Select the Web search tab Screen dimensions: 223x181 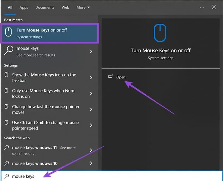coord(65,8)
